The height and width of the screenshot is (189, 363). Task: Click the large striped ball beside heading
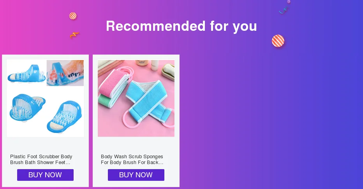tap(278, 41)
